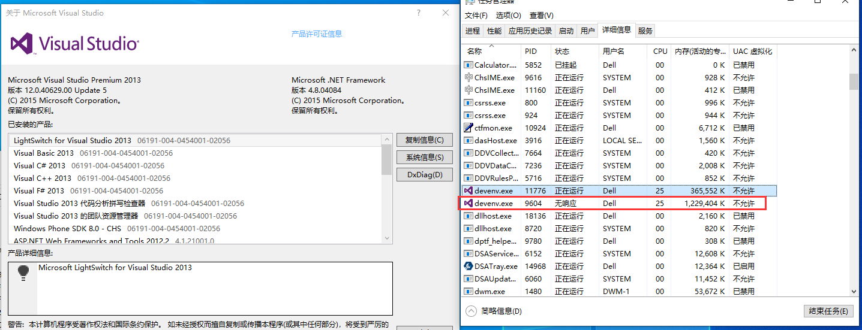Click the dwm.exe process icon
Image resolution: width=862 pixels, height=330 pixels.
tap(468, 291)
